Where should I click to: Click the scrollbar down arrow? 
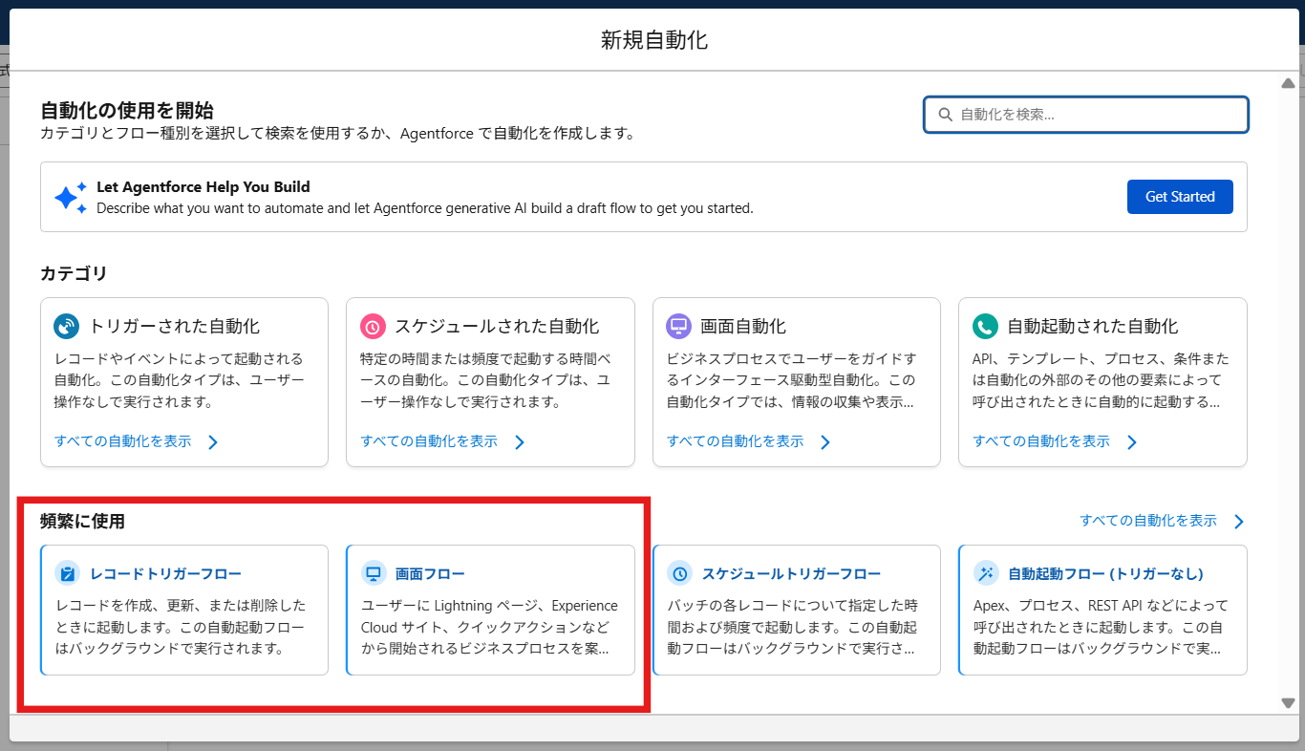coord(1287,702)
